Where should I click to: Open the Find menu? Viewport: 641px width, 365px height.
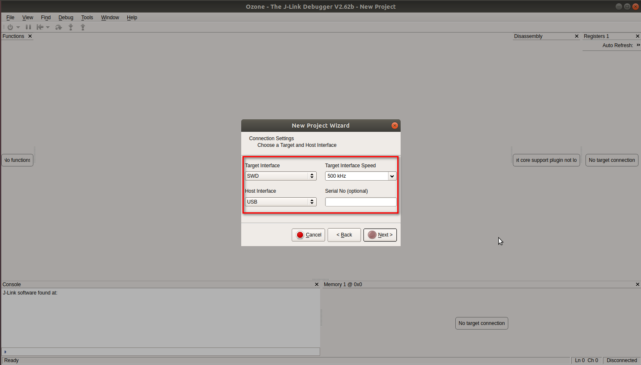[46, 18]
